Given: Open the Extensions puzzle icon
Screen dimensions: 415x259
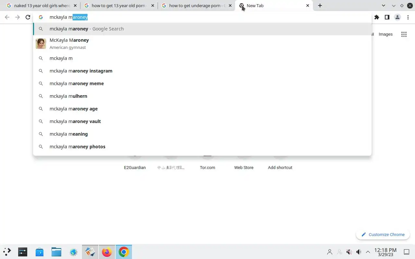Looking at the screenshot, I should point(377,17).
